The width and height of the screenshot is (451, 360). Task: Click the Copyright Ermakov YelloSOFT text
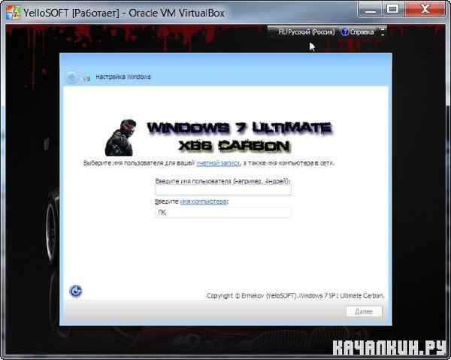point(295,295)
